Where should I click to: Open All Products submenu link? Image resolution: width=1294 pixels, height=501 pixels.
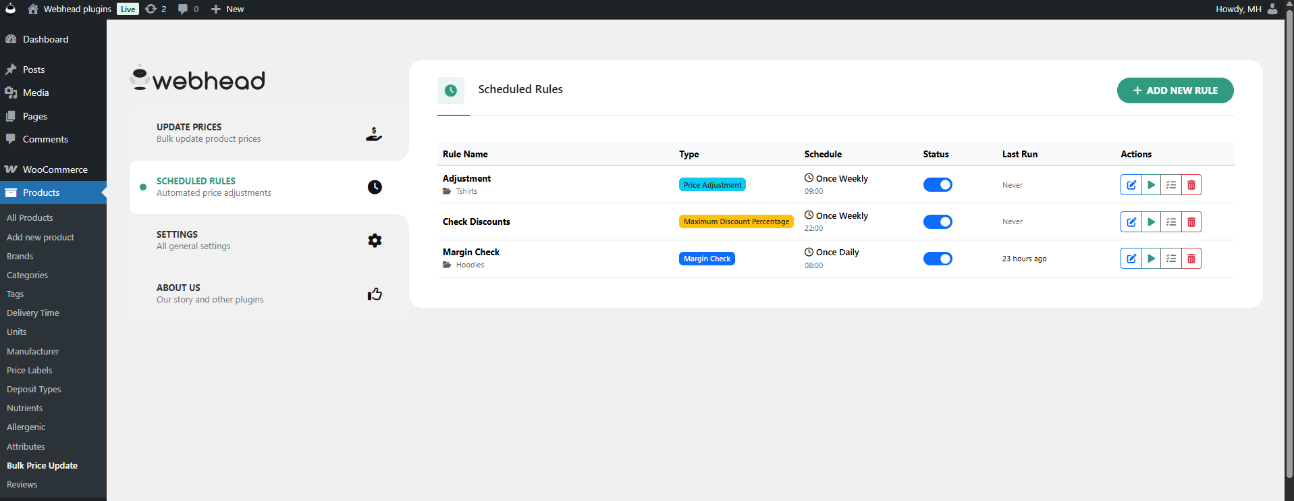click(x=30, y=218)
